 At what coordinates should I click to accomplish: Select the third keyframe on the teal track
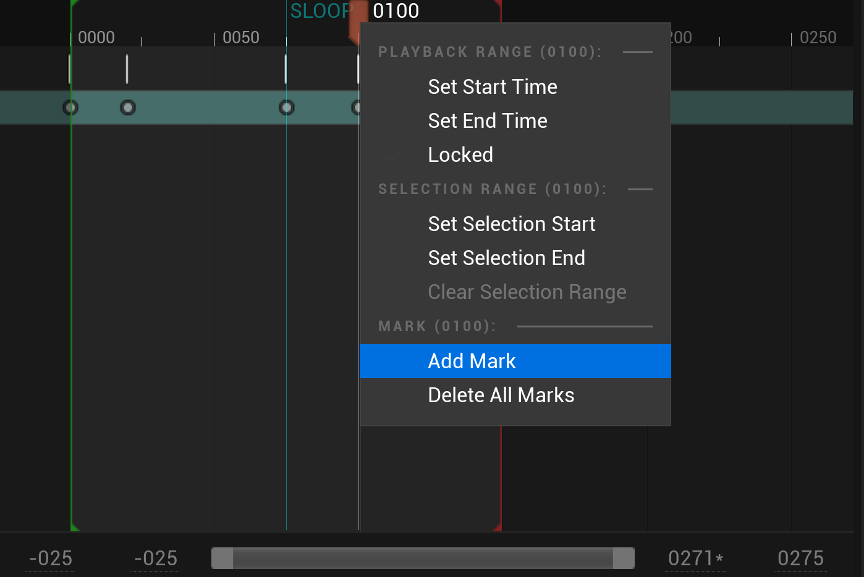287,107
